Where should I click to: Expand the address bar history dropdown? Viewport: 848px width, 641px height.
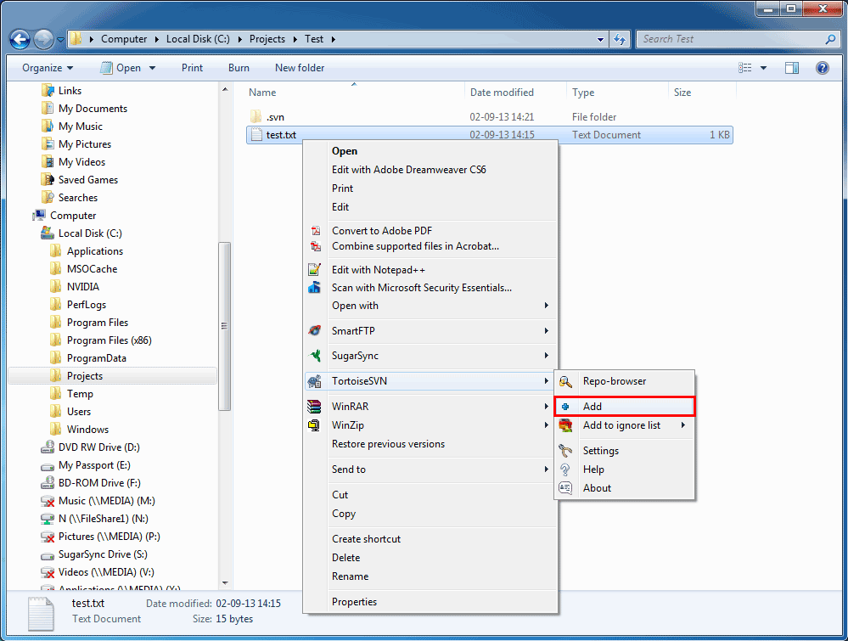600,40
